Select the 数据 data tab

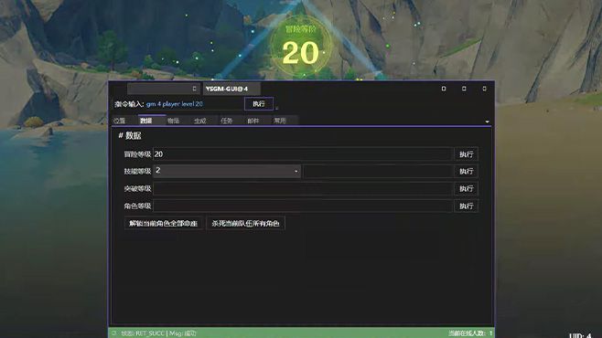click(146, 121)
